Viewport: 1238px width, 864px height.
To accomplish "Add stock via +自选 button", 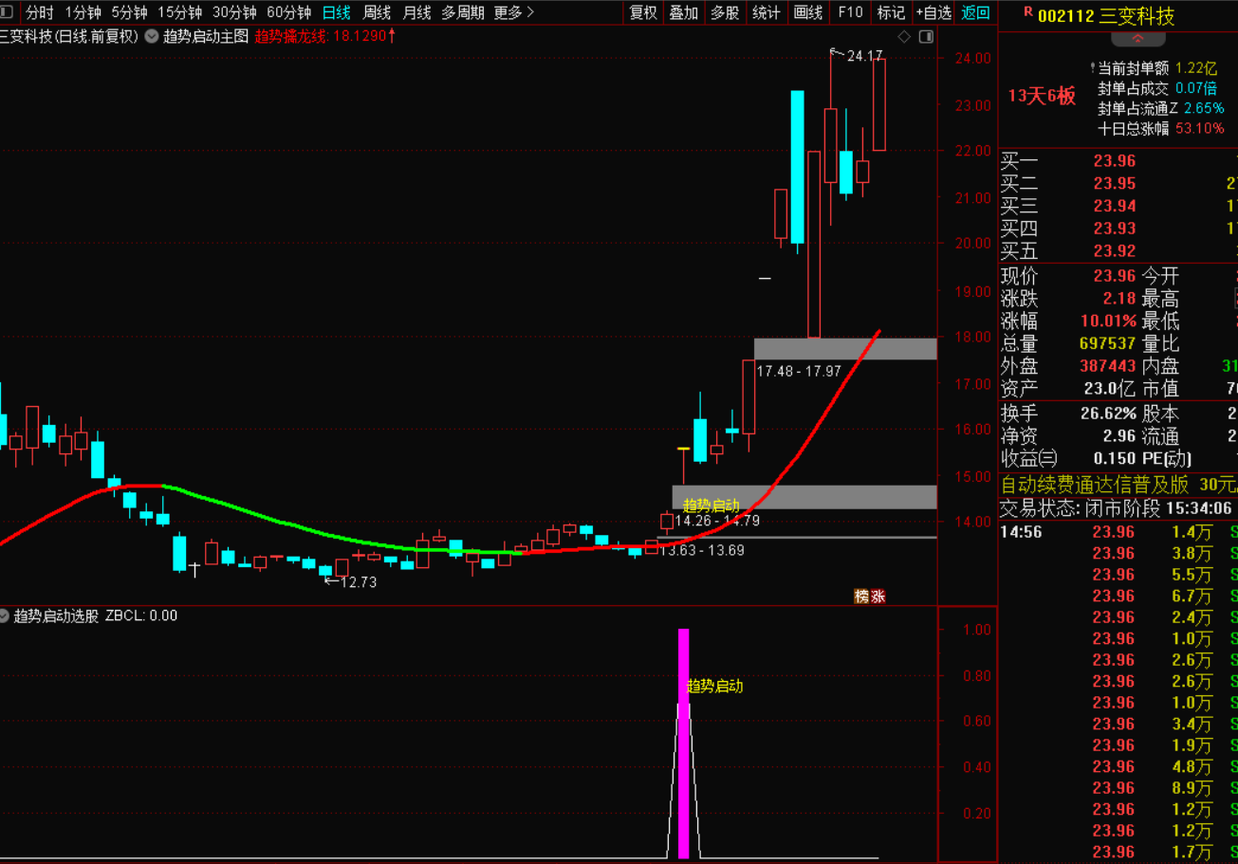I will (933, 12).
